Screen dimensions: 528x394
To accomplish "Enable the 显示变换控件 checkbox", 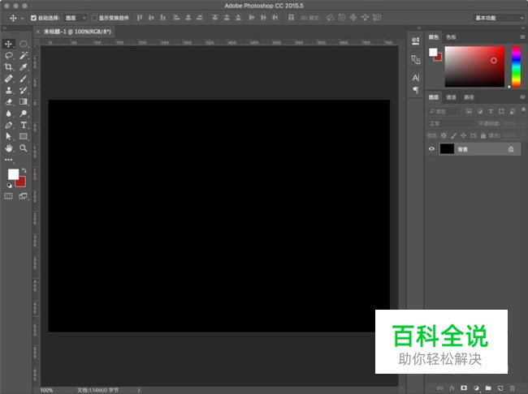I will (93, 17).
